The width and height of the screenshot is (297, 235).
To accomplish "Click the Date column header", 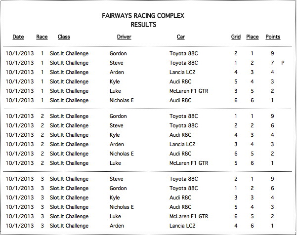I will click(18, 37).
